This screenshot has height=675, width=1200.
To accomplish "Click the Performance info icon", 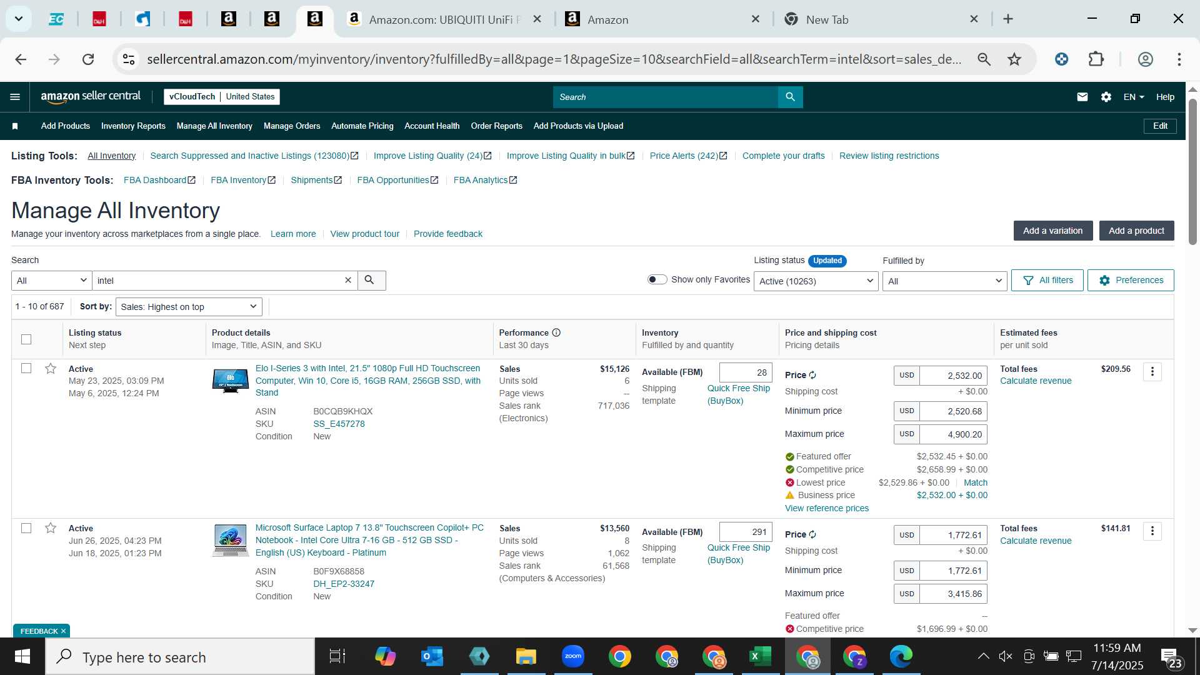I will point(556,332).
